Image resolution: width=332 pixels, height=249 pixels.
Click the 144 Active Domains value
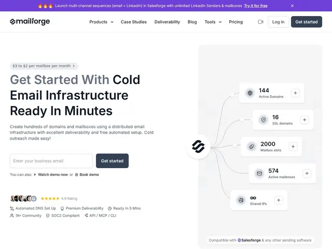click(x=264, y=90)
